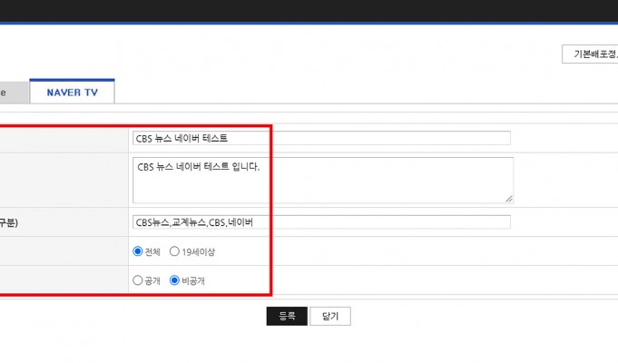Edit the description textarea '테스트 입니다.'

click(323, 180)
